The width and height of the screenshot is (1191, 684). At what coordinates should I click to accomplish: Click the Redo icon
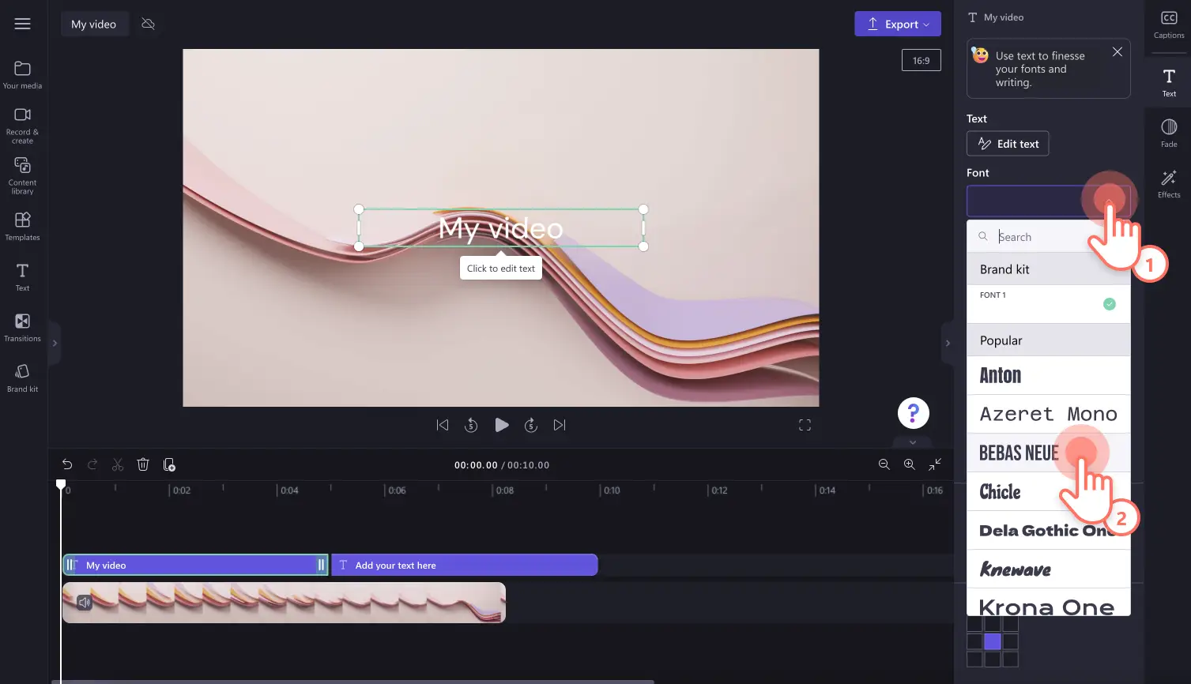tap(92, 464)
